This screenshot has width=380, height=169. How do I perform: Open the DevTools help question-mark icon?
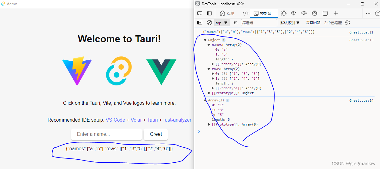point(378,13)
